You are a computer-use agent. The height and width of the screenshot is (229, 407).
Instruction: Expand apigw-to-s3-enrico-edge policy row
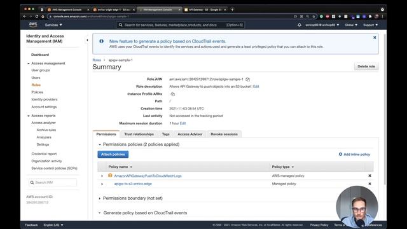coord(102,184)
